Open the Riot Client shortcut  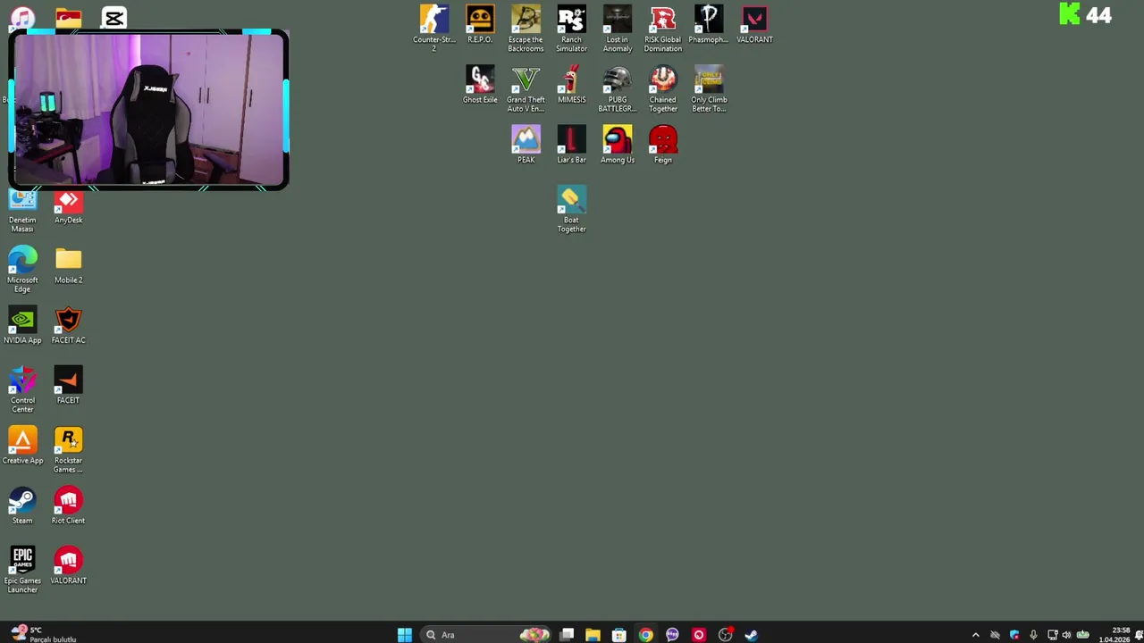point(68,505)
